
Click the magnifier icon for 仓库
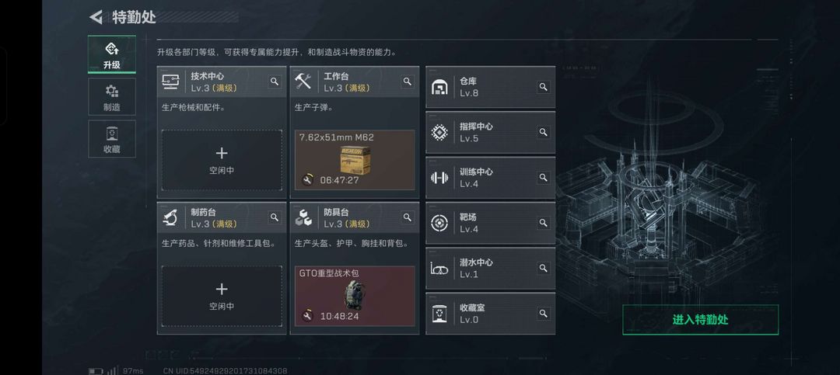tap(543, 87)
